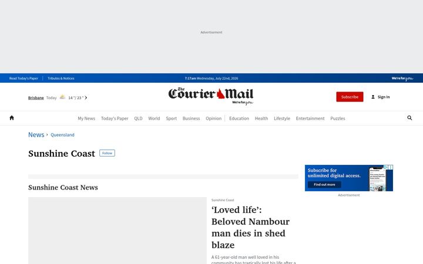Open Entertainment menu item
Viewport: 423px width, 264px height.
coord(310,119)
